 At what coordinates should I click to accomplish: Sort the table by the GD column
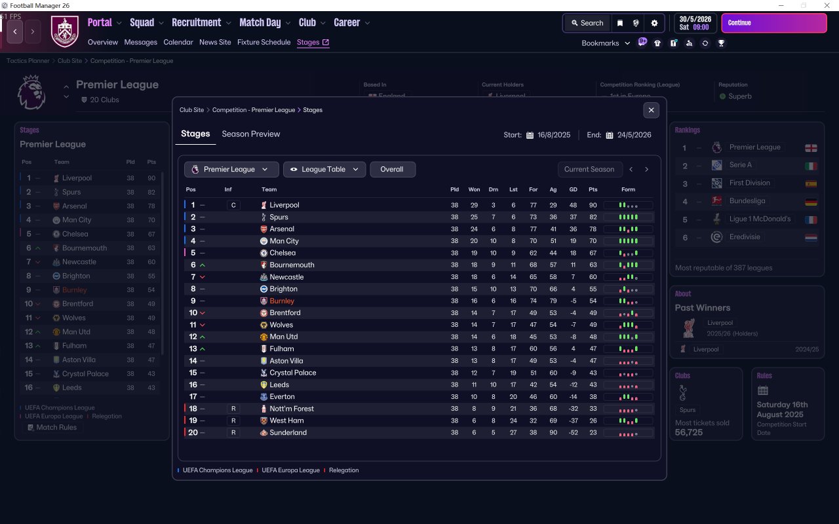coord(574,190)
